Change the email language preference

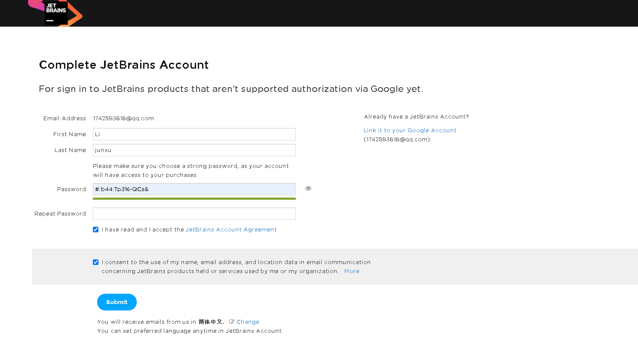(248, 322)
